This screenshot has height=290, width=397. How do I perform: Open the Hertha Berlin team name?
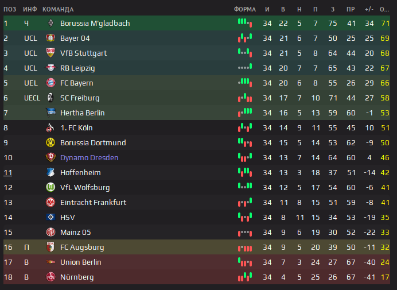tap(82, 113)
